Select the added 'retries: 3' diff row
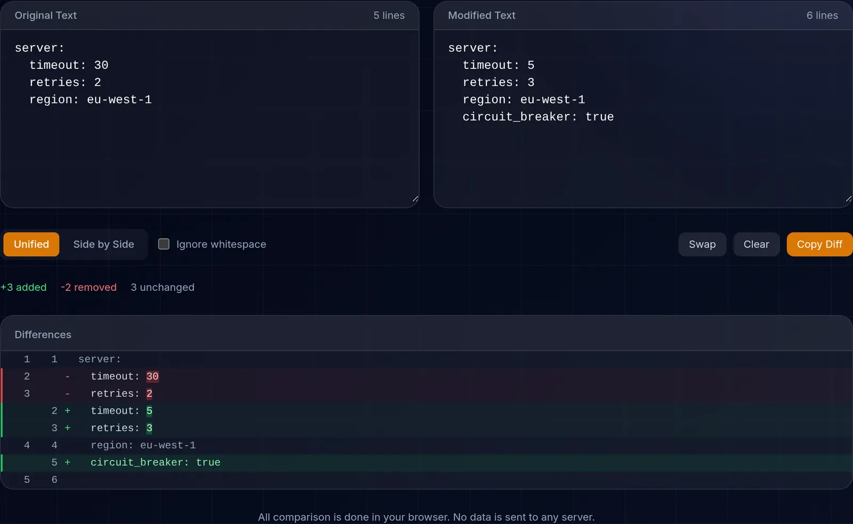 click(426, 428)
